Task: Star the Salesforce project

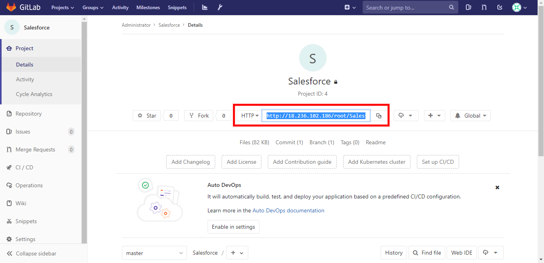Action: 147,116
